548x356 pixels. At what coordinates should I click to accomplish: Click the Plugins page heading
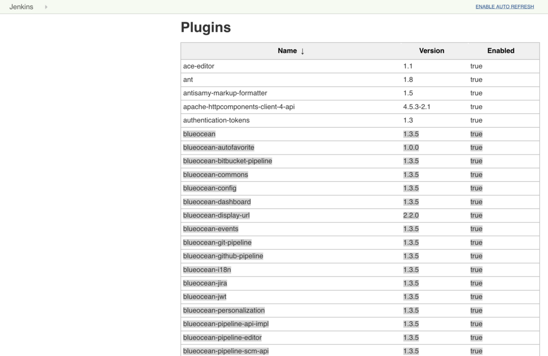[x=205, y=27]
